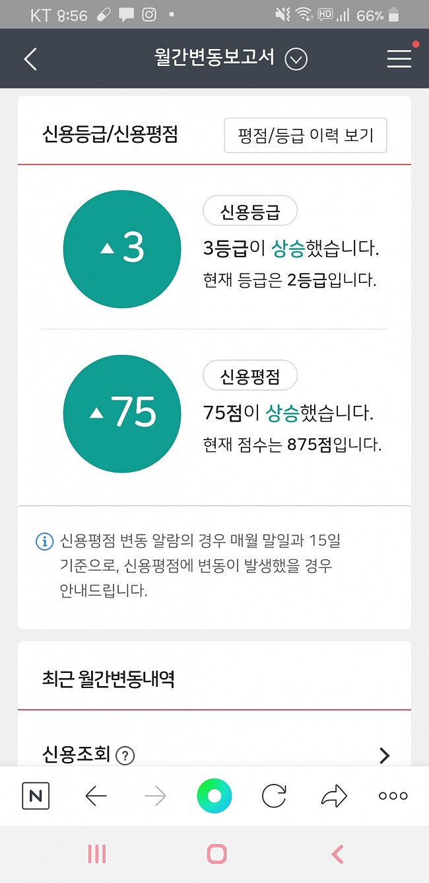Image resolution: width=429 pixels, height=883 pixels.
Task: Tap the green circle showing 75
Action: [122, 413]
